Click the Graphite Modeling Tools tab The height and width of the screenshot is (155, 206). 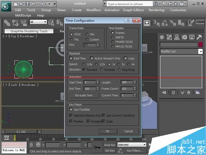[29, 31]
